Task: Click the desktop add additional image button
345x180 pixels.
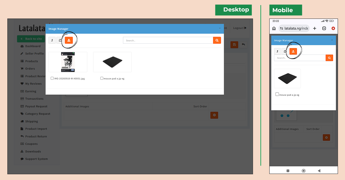Action: pos(214,115)
